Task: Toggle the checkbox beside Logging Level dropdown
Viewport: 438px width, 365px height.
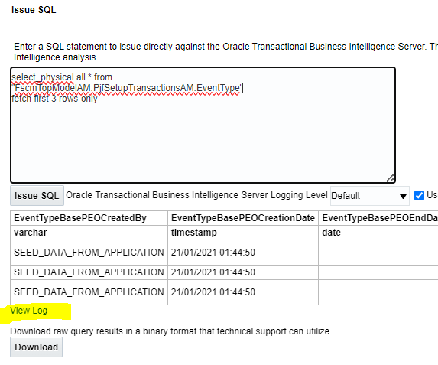Action: click(419, 195)
